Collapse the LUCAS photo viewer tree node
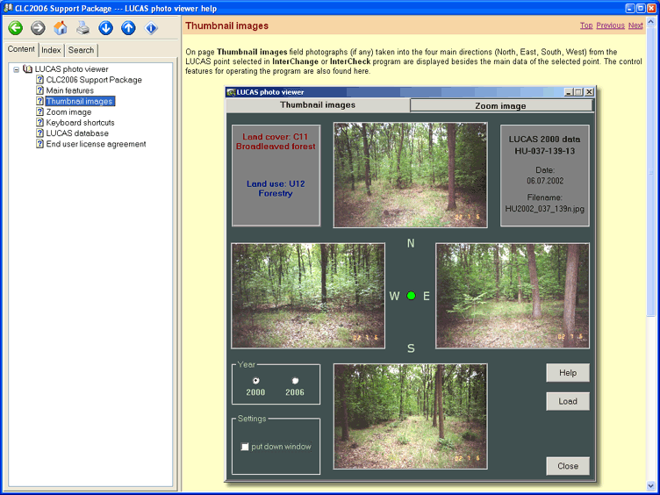660x495 pixels. pyautogui.click(x=16, y=69)
